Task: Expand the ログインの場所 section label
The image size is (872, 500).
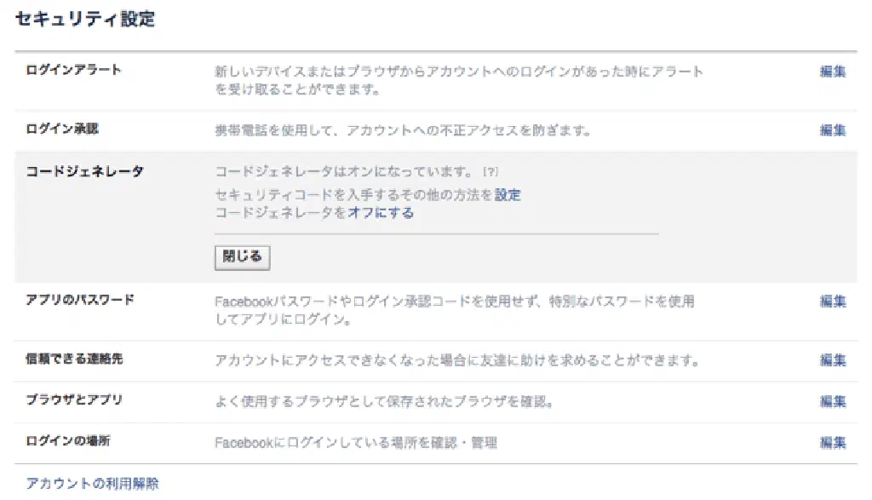Action: click(68, 442)
